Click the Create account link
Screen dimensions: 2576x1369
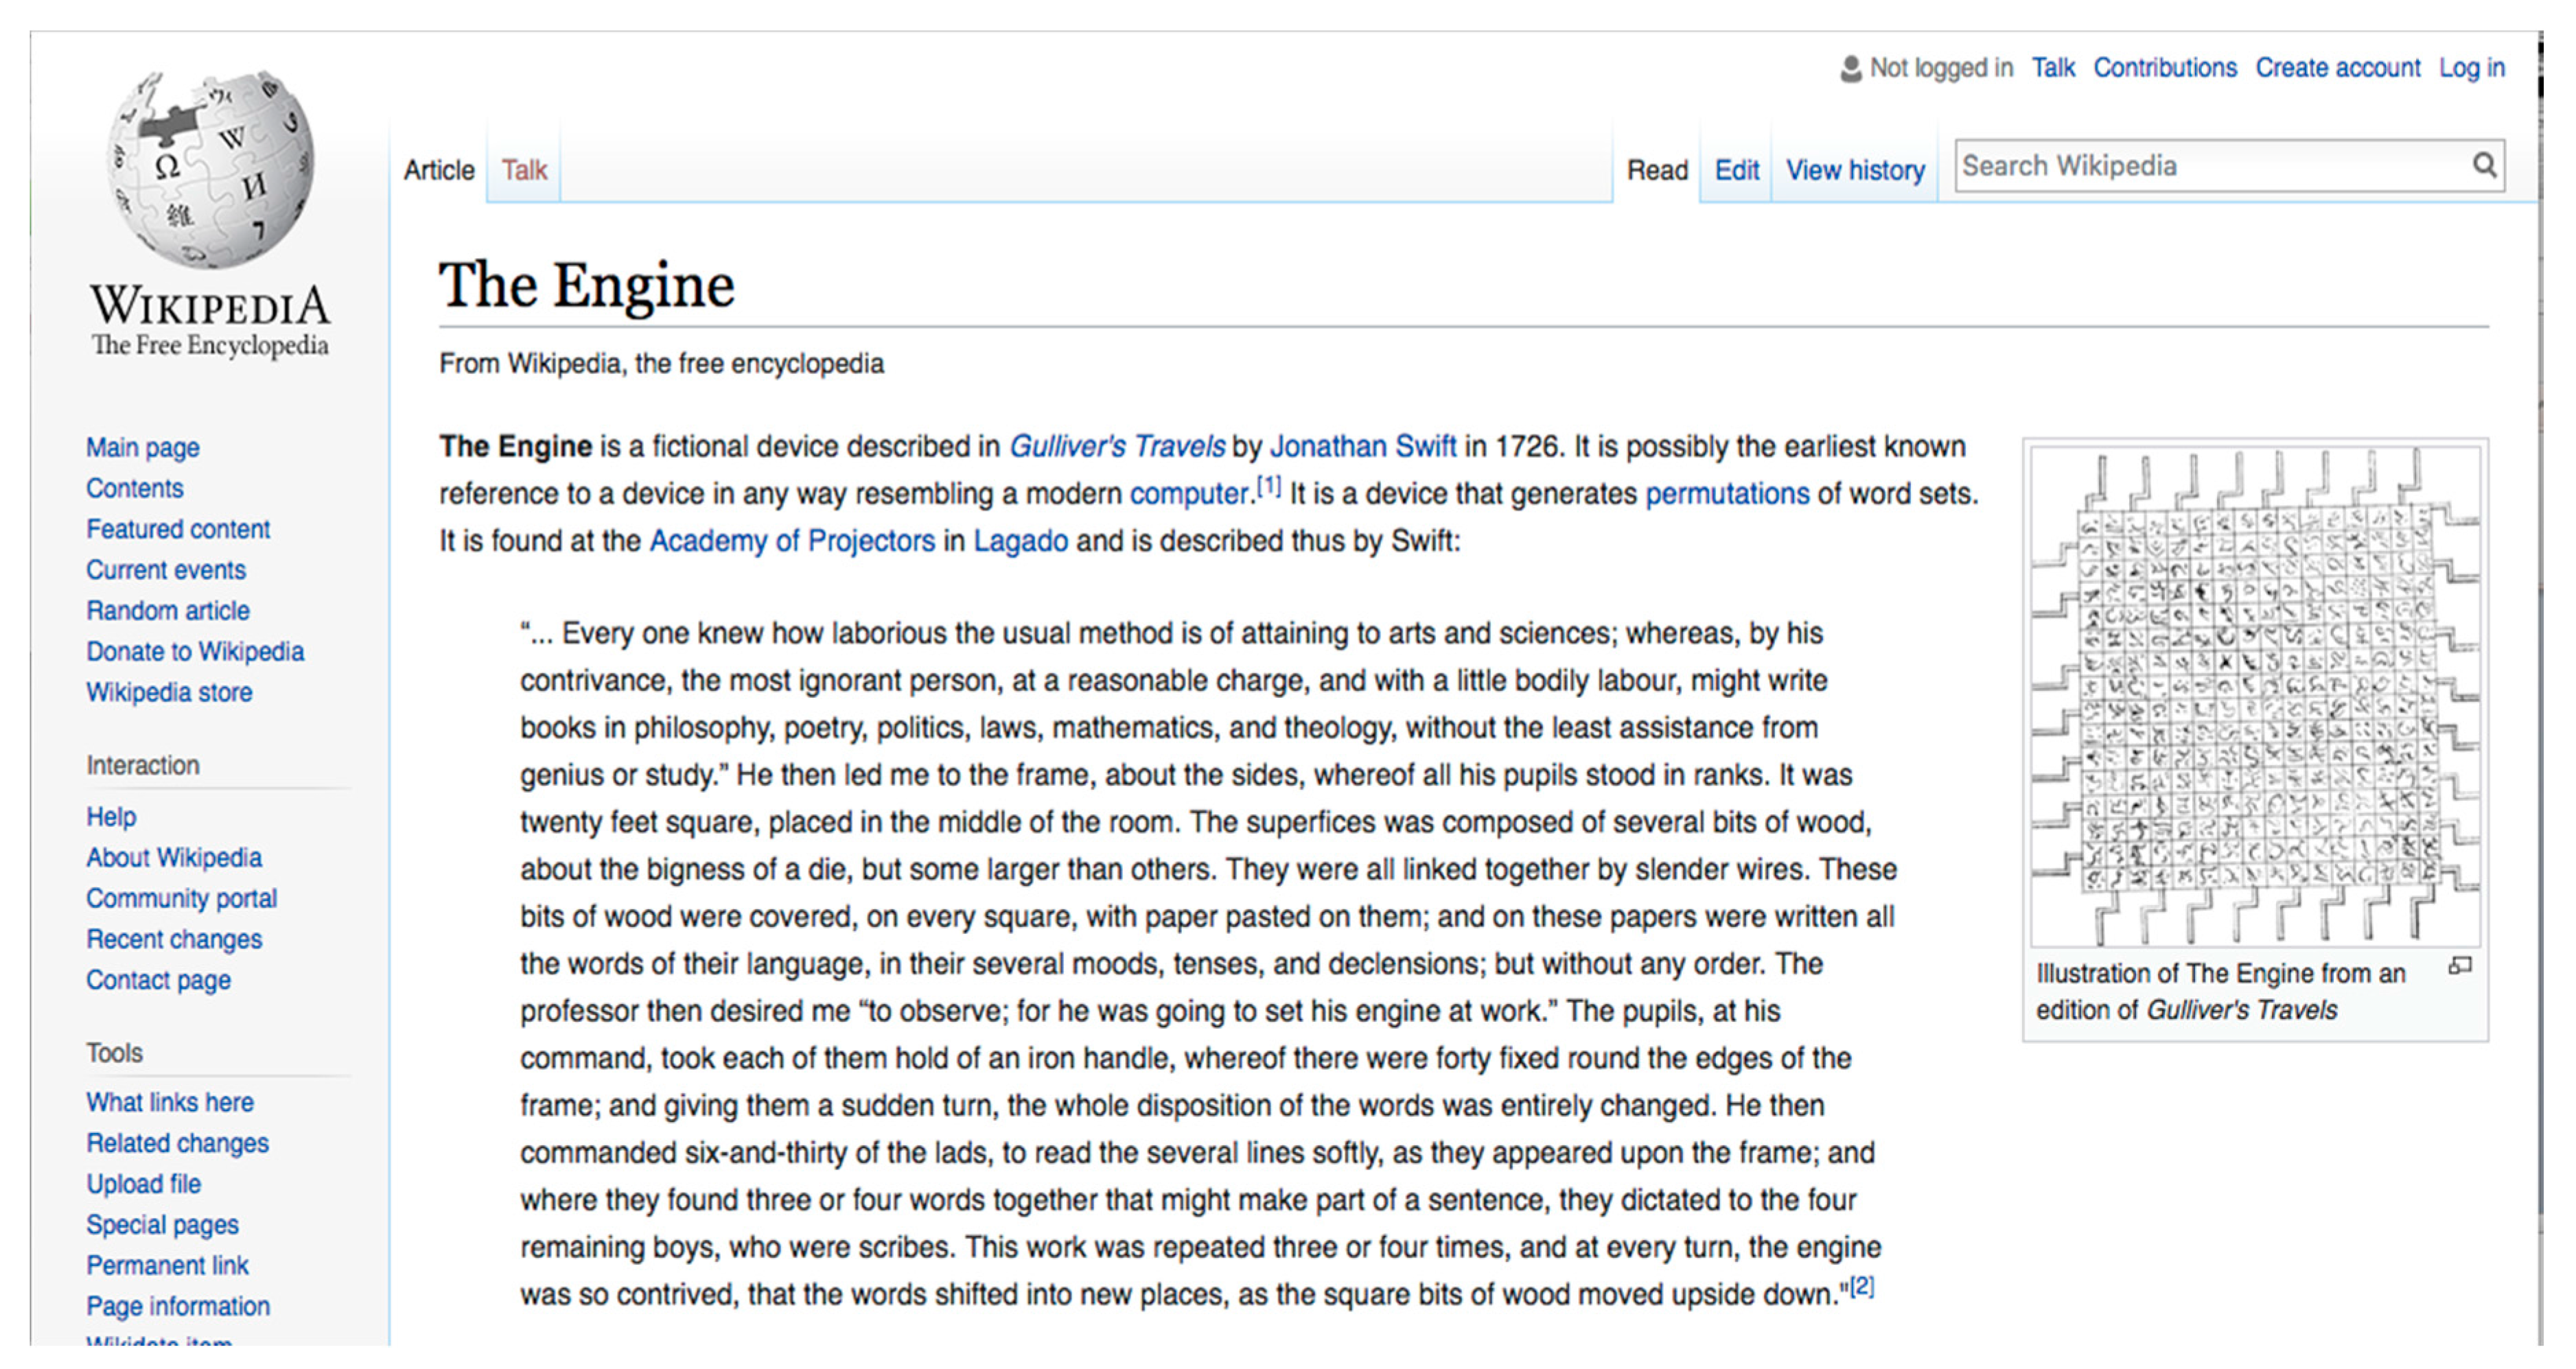pyautogui.click(x=2338, y=68)
